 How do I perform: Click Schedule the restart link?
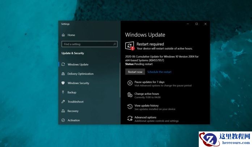pyautogui.click(x=159, y=72)
